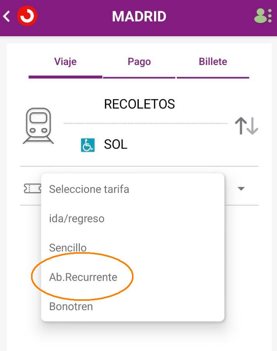Open the green user profile icon
This screenshot has height=351, width=277.
click(260, 16)
